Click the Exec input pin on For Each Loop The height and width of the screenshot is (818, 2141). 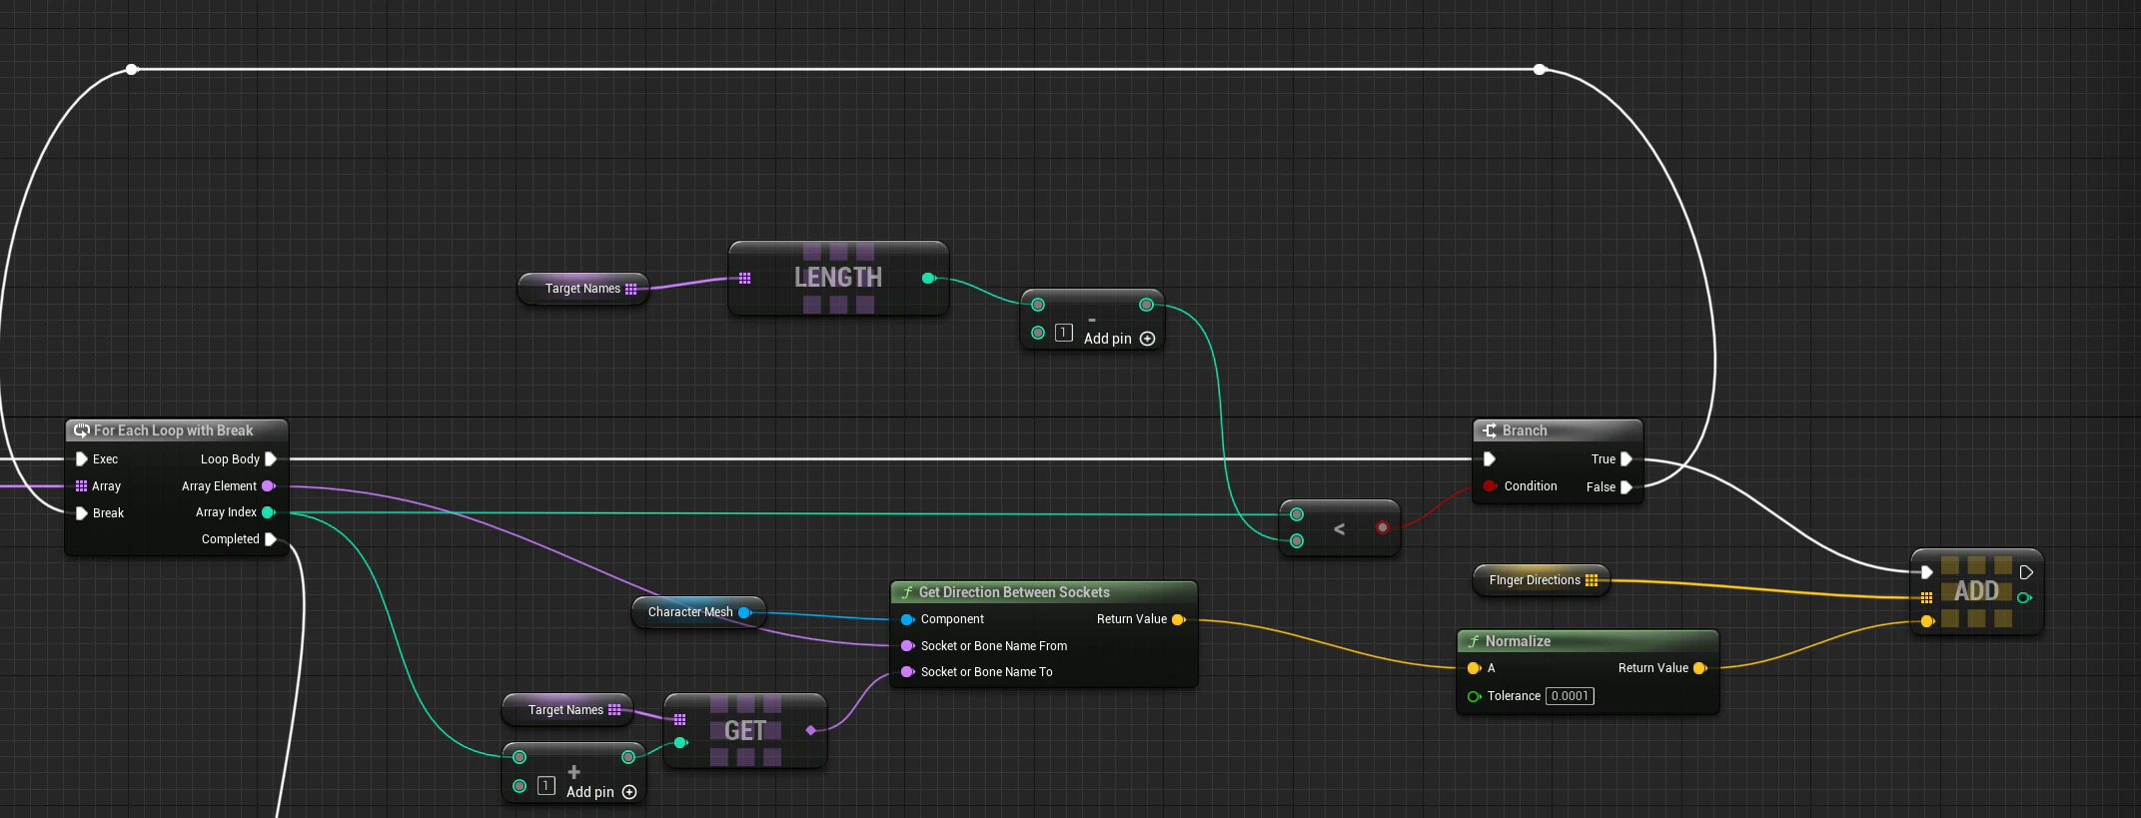pyautogui.click(x=82, y=459)
